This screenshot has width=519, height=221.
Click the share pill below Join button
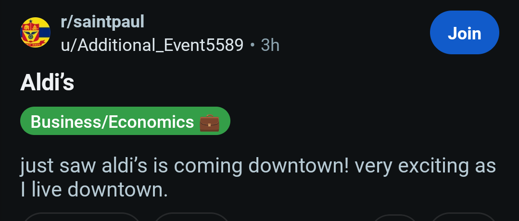point(463,218)
